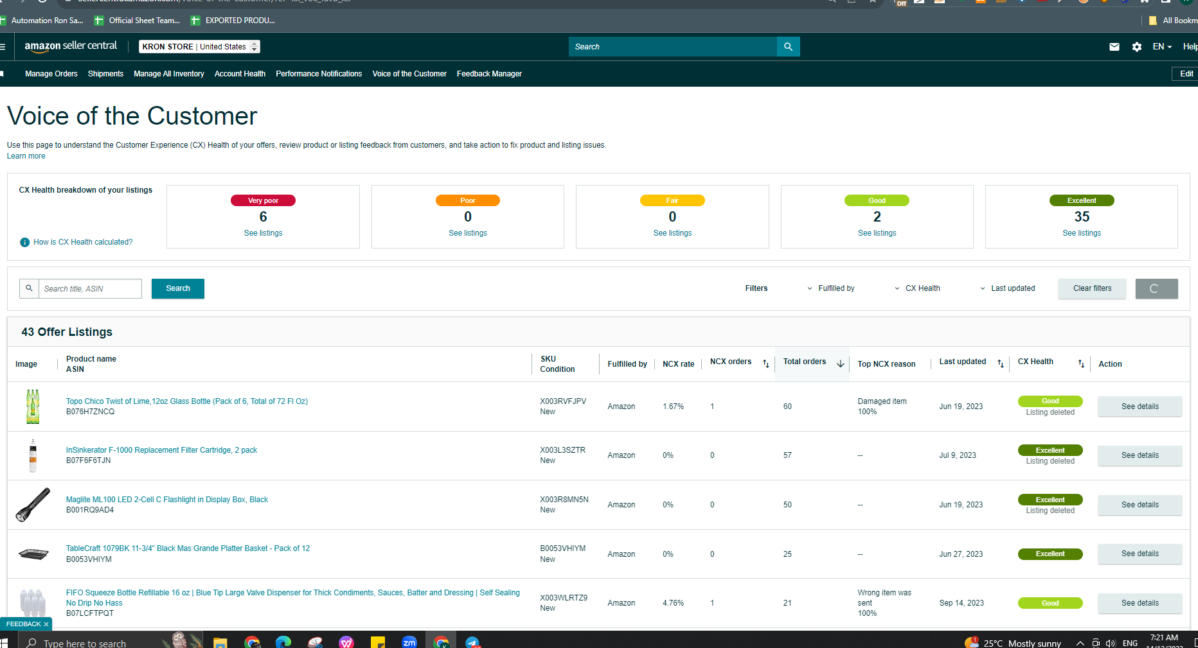This screenshot has height=648, width=1198.
Task: Click the Maglite flashlight thumbnail
Action: [x=33, y=505]
